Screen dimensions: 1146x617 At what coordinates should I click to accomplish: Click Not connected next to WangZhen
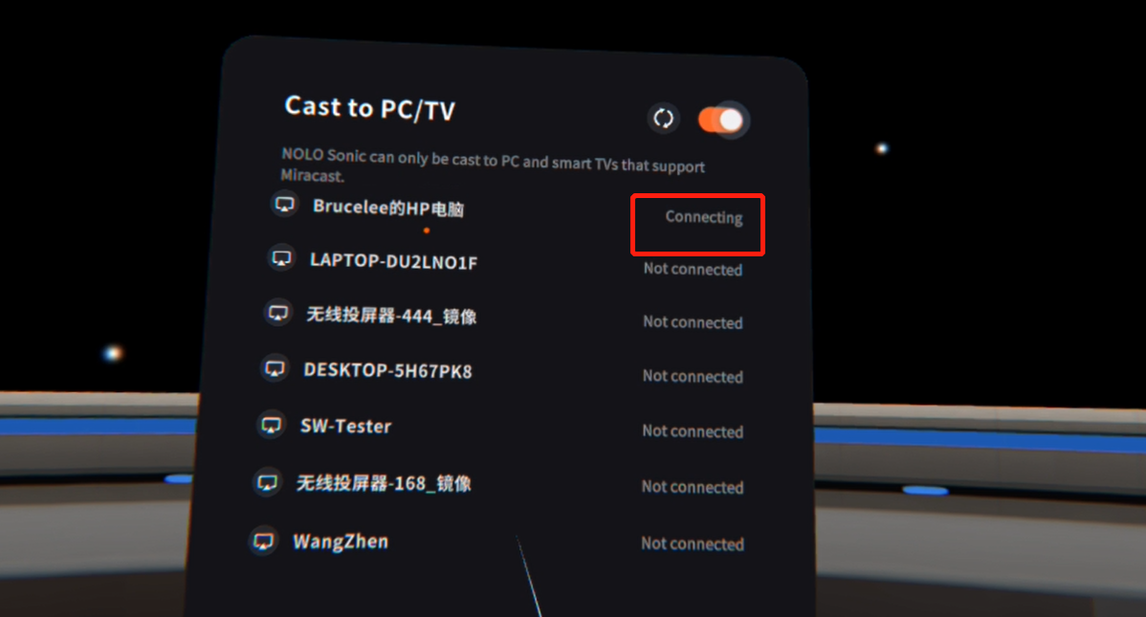pos(693,544)
